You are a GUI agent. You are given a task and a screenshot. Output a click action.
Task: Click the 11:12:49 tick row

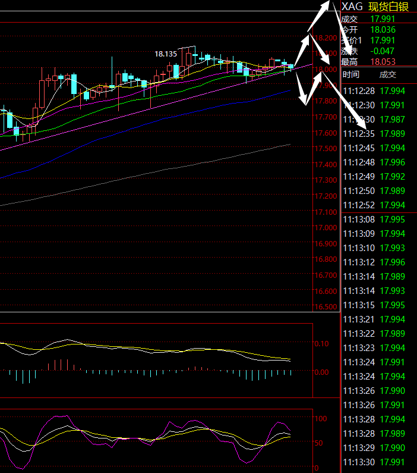(374, 177)
